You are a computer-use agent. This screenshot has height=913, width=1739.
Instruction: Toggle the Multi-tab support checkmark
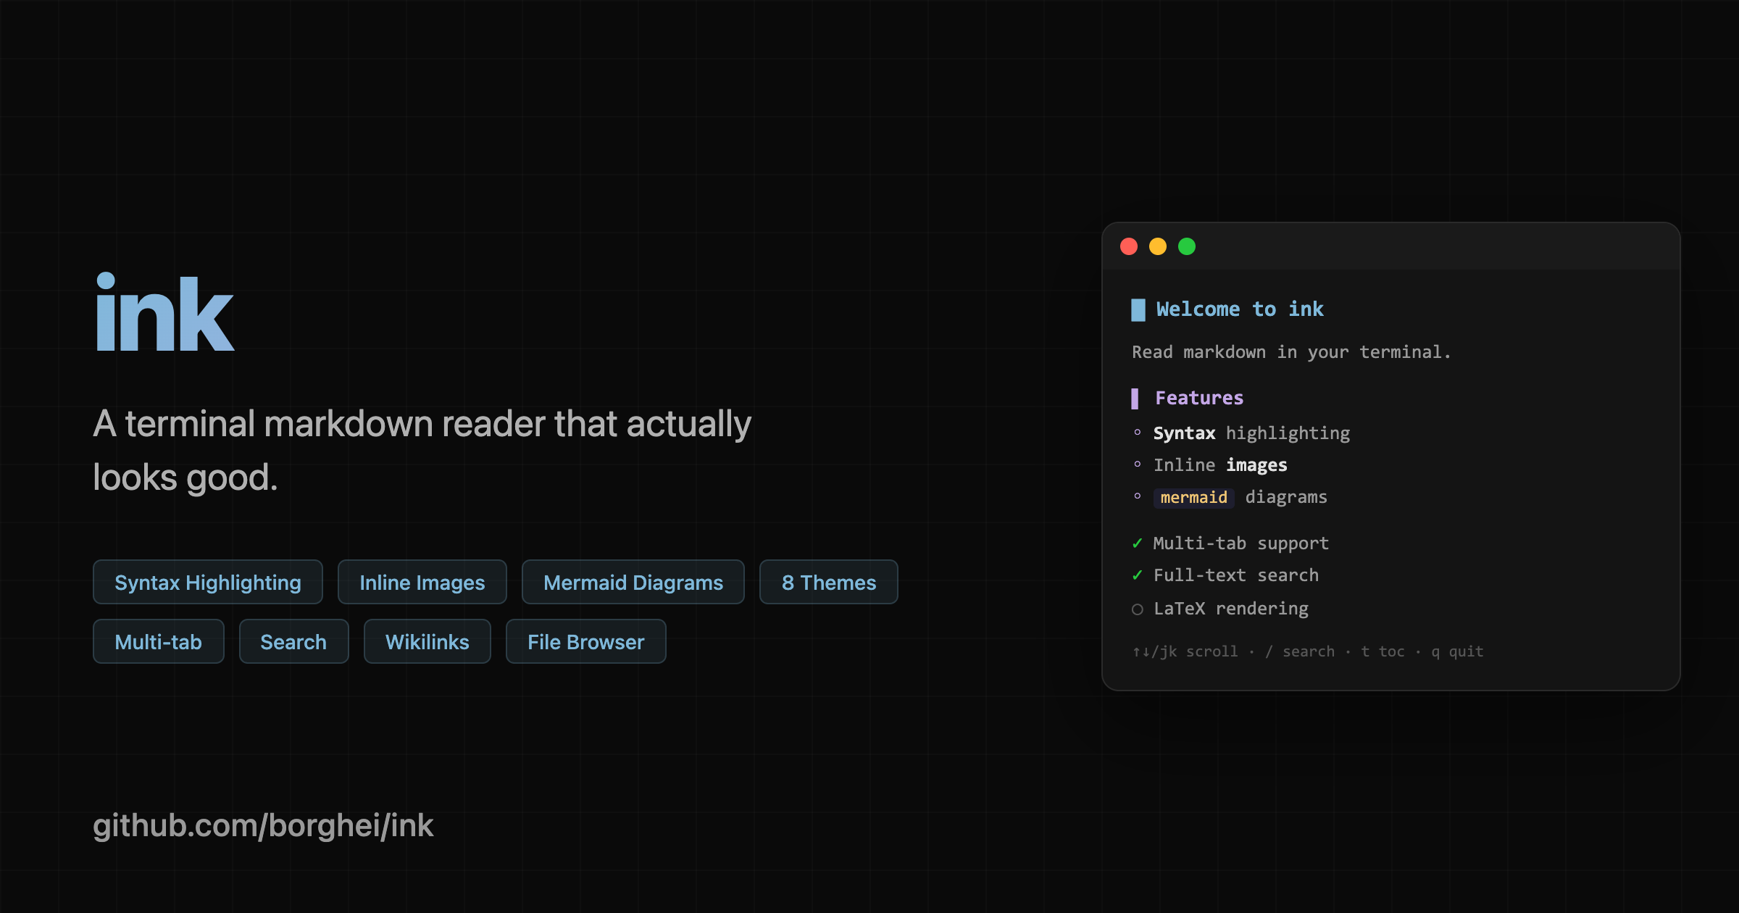pyautogui.click(x=1138, y=543)
